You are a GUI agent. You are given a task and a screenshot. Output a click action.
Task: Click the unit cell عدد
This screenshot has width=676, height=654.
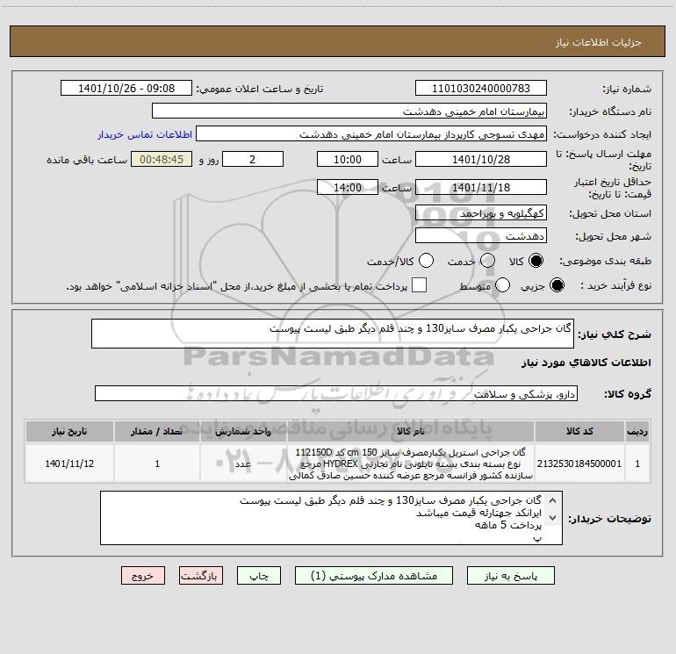[243, 464]
